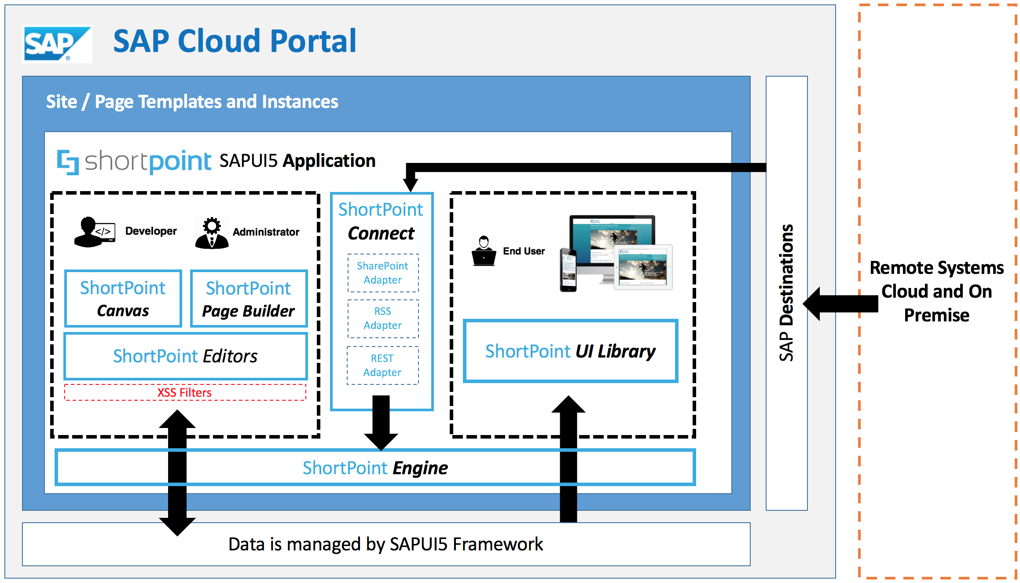Click the SharePoint Adapter box
1020x583 pixels.
pyautogui.click(x=383, y=273)
